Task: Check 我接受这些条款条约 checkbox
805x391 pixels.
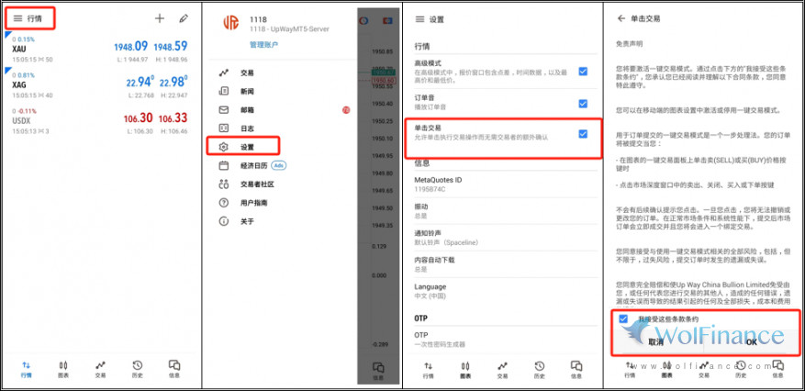Action: [622, 319]
